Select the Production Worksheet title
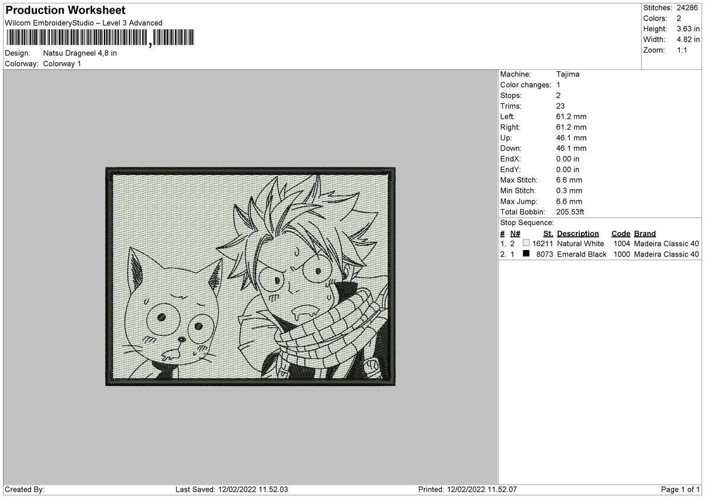The height and width of the screenshot is (498, 705). point(65,11)
